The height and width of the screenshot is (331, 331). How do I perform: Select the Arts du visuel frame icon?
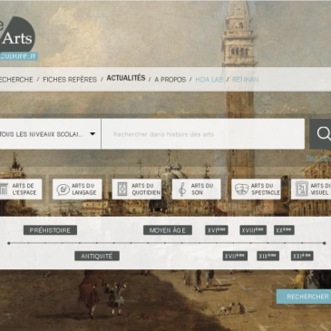pyautogui.click(x=301, y=189)
